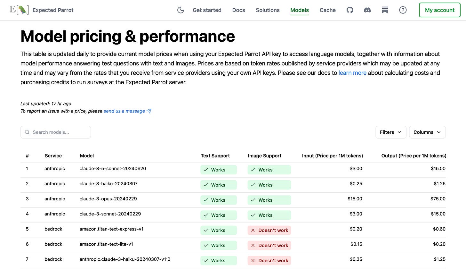The width and height of the screenshot is (466, 269).
Task: Select the claude-3-opus-20240229 model cell
Action: point(108,198)
